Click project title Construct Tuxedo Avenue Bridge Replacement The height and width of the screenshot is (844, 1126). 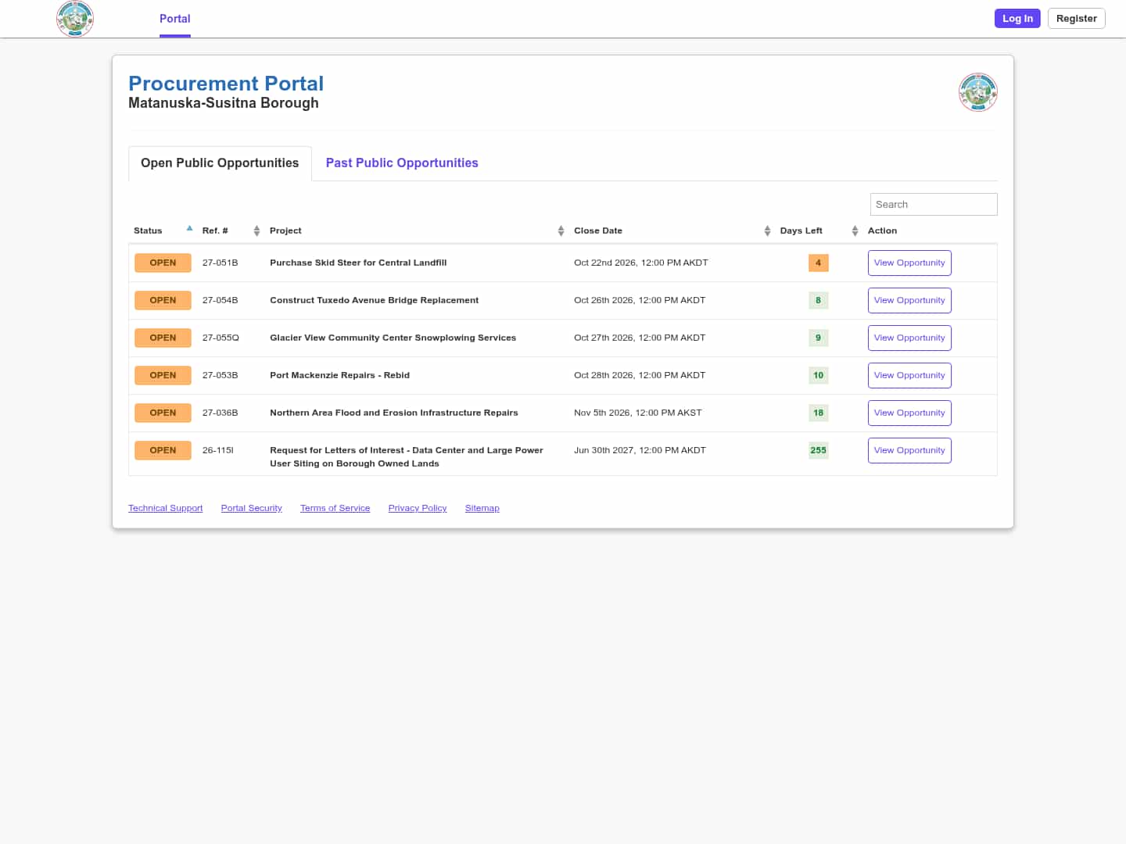pyautogui.click(x=374, y=300)
